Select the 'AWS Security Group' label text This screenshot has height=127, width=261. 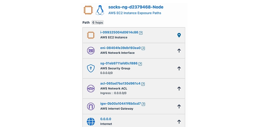(x=115, y=68)
